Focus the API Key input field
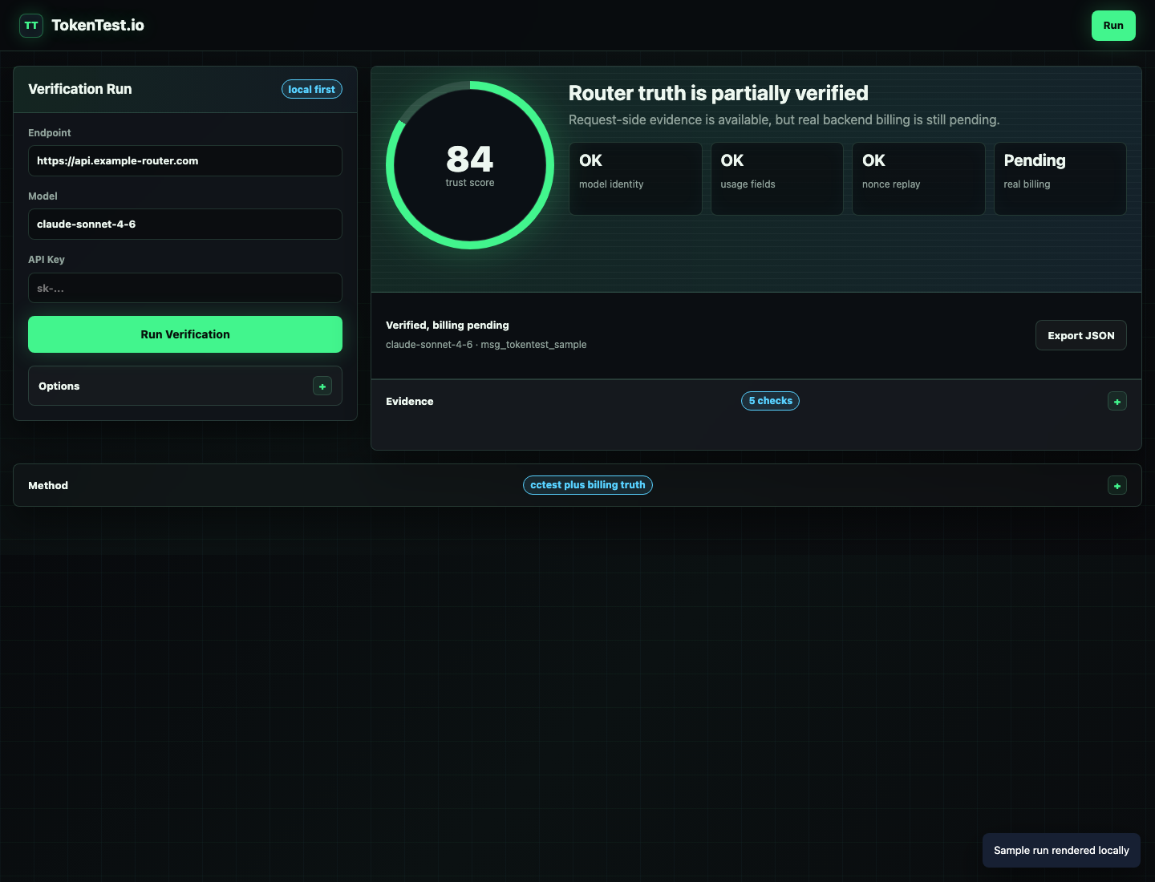The image size is (1155, 882). tap(185, 288)
